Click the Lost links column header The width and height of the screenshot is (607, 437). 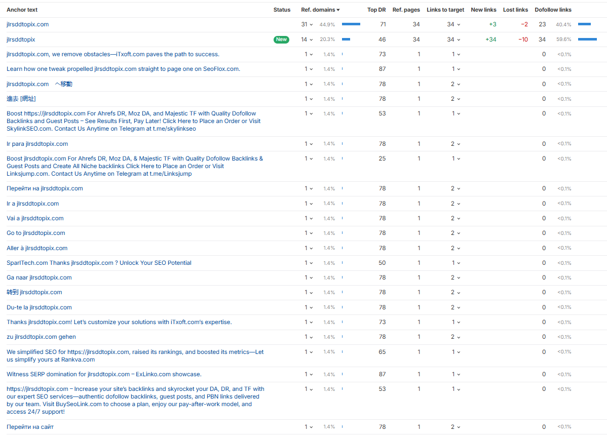coord(515,10)
